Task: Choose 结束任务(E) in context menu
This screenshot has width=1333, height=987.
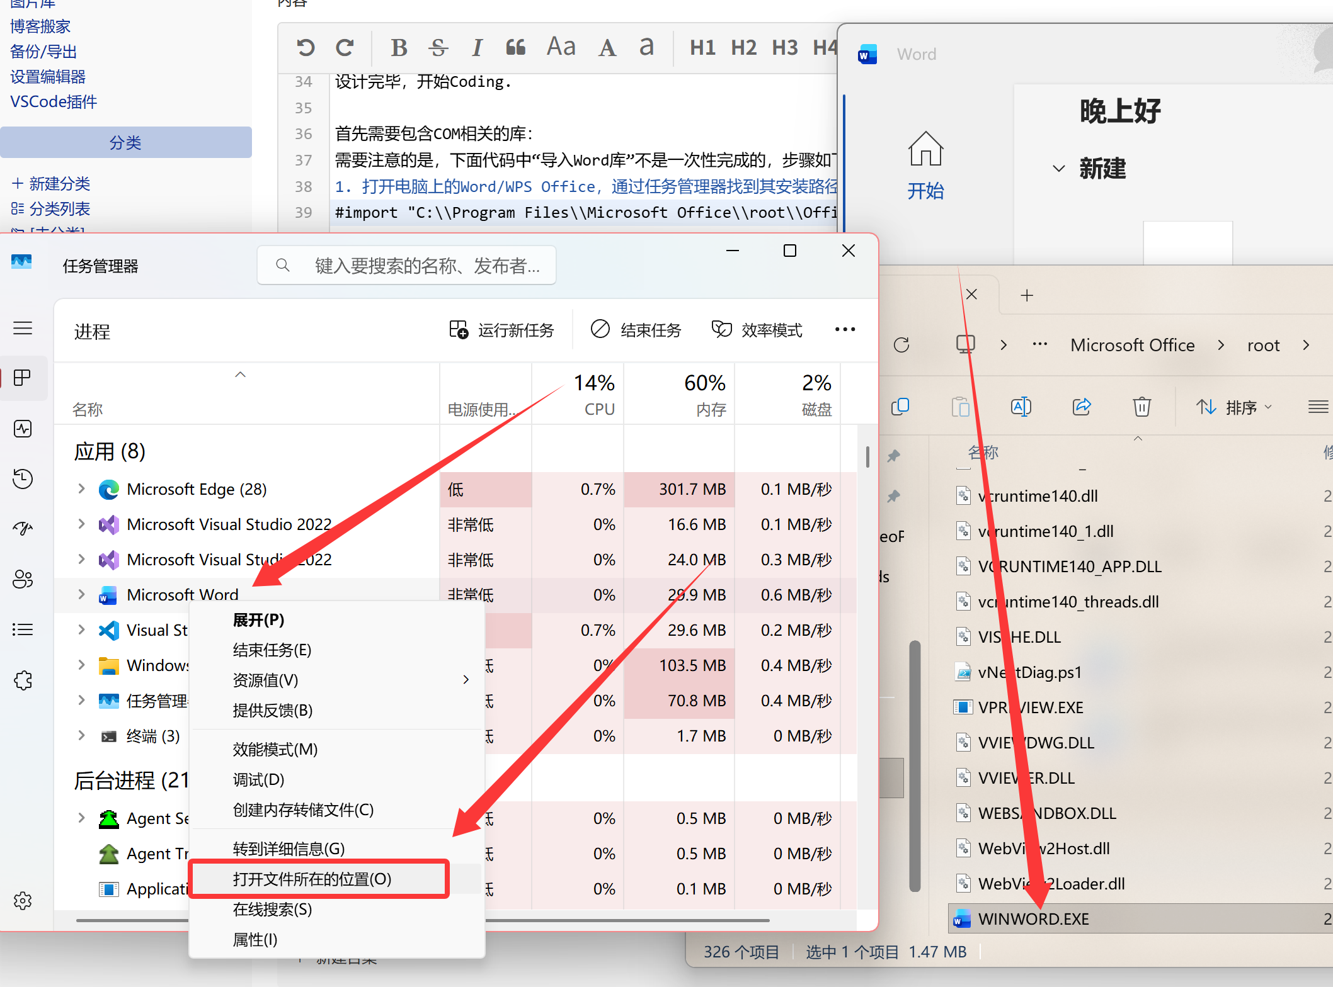Action: [272, 650]
